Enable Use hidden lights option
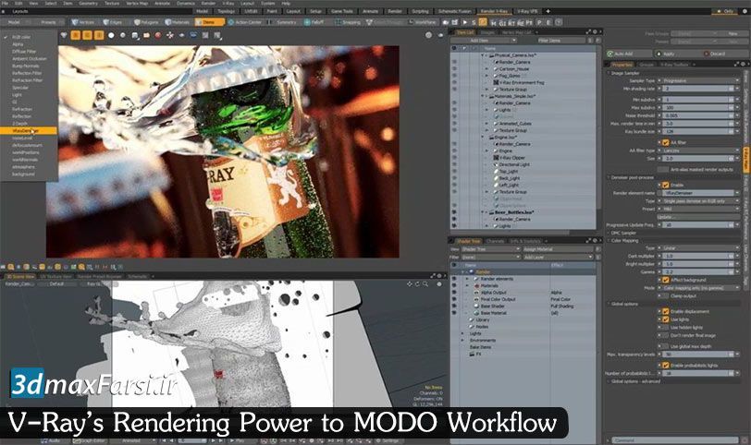751x445 pixels. (x=665, y=328)
